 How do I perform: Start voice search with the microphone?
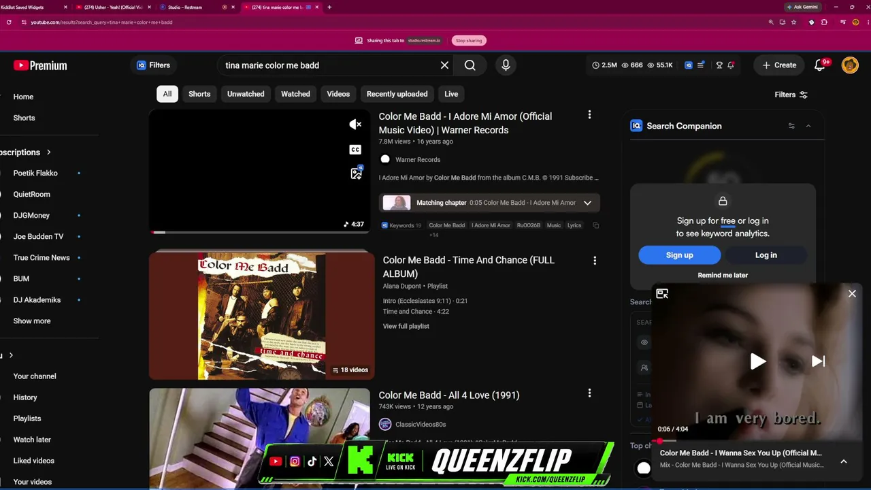[506, 65]
